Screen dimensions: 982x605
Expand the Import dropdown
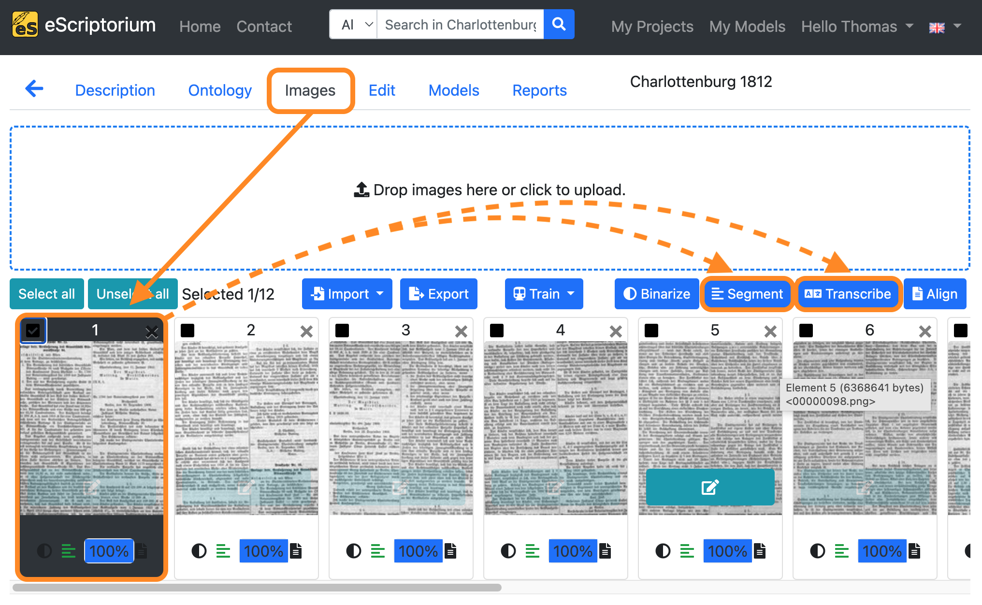coord(347,294)
